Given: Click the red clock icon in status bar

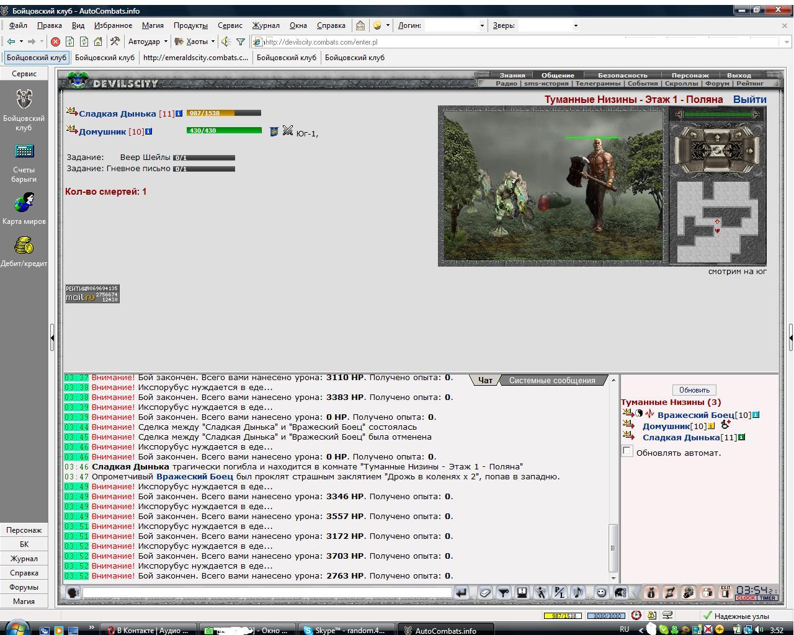Looking at the screenshot, I should 636,615.
